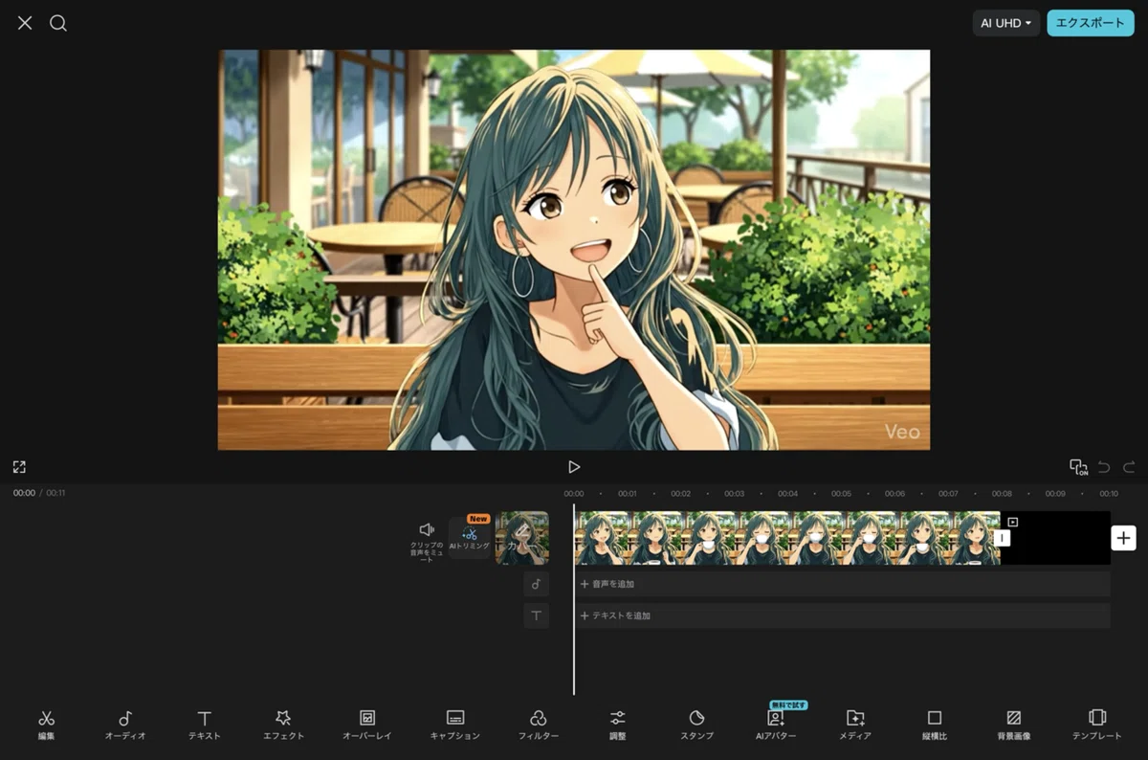Open the テキスト tool

(x=205, y=726)
